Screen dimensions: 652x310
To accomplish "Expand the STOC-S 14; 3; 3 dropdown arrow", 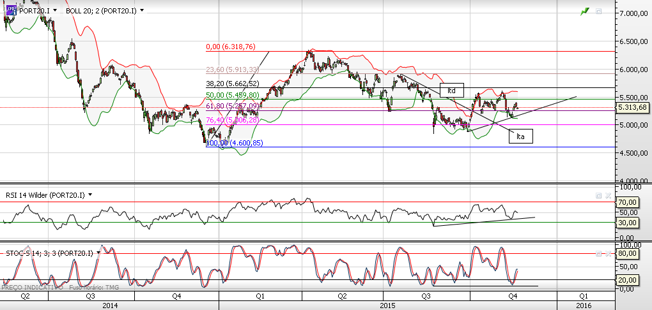I will pyautogui.click(x=98, y=253).
